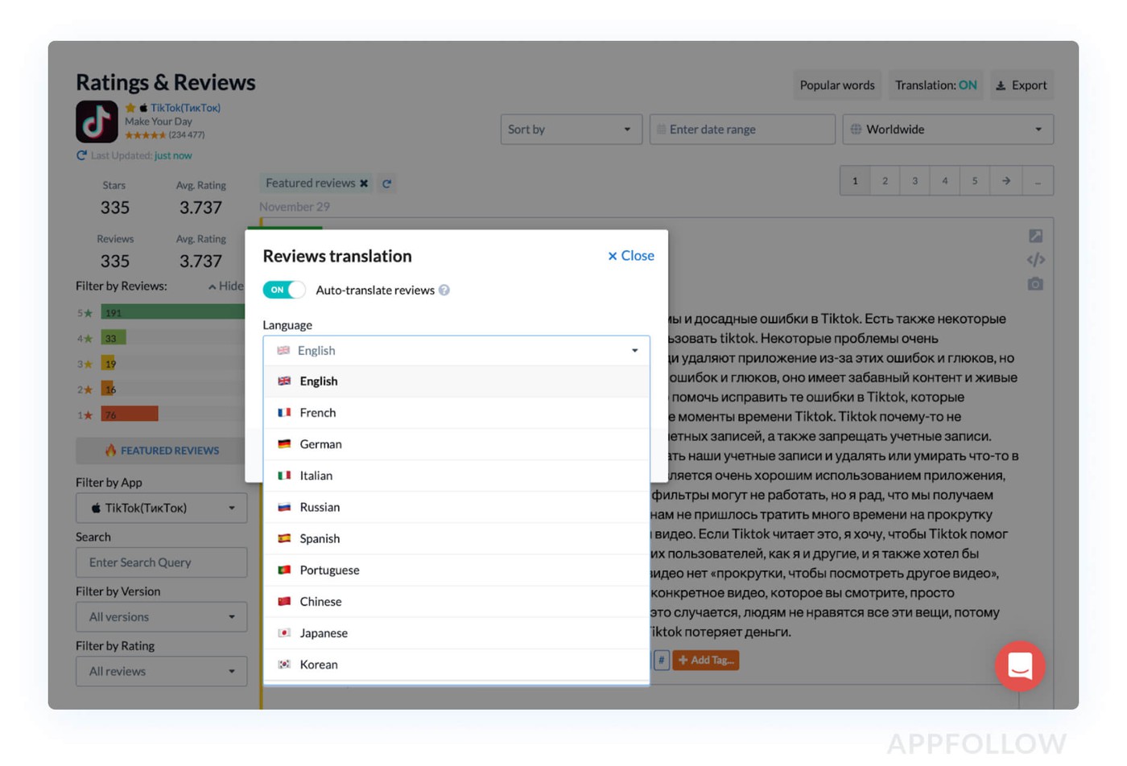Image resolution: width=1127 pixels, height=766 pixels.
Task: Click the Export button
Action: click(x=1022, y=85)
